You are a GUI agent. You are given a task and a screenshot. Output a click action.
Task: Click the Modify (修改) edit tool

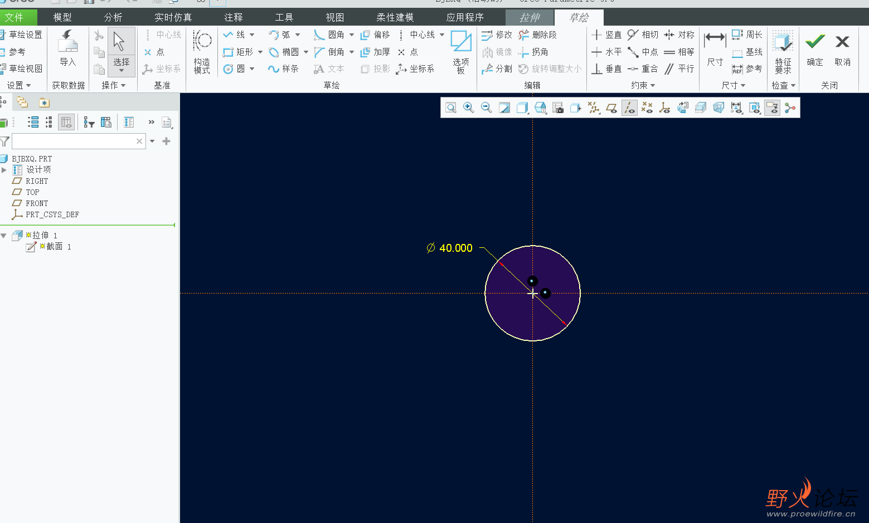click(x=497, y=35)
